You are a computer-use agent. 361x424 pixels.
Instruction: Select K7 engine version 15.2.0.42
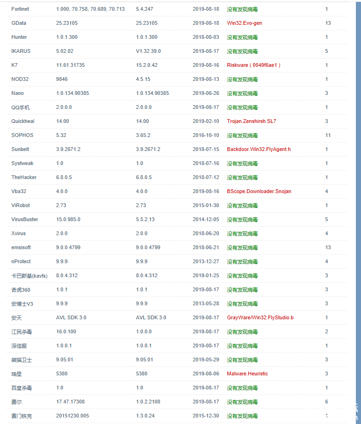(x=147, y=65)
